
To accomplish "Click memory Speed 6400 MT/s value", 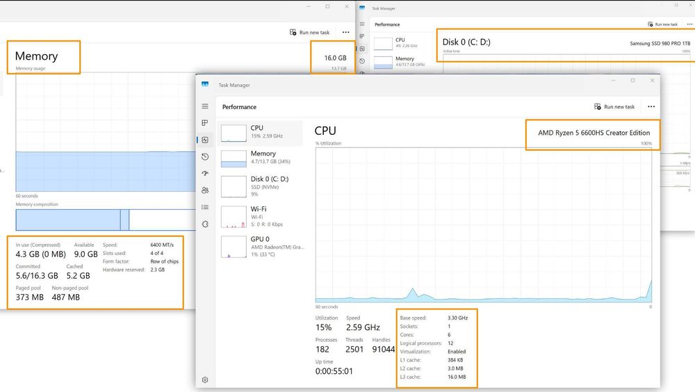I will pyautogui.click(x=162, y=245).
